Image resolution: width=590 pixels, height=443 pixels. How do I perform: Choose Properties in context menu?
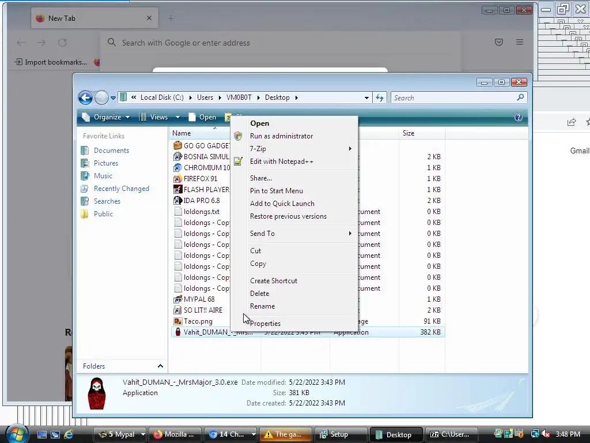265,324
